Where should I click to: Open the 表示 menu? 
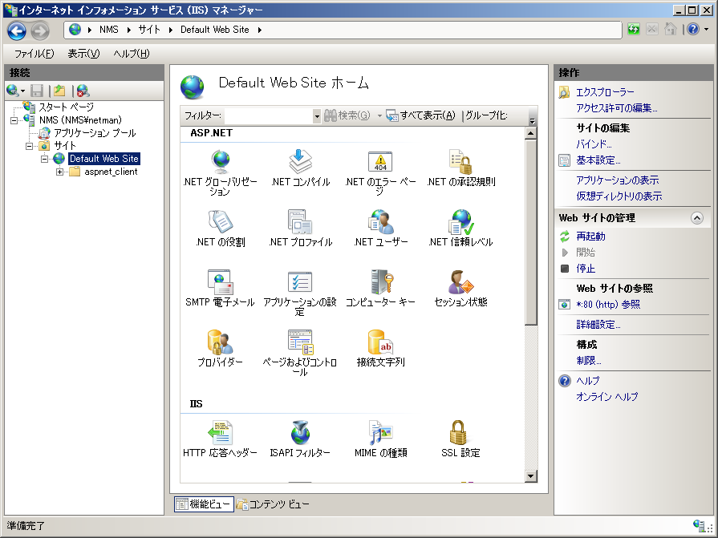(83, 54)
